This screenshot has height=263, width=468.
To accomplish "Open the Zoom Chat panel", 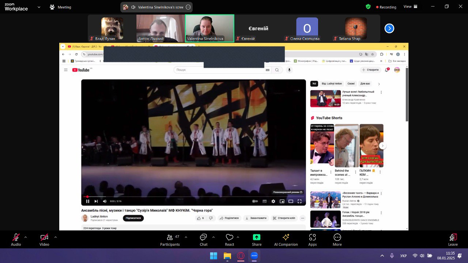I will 204,240.
